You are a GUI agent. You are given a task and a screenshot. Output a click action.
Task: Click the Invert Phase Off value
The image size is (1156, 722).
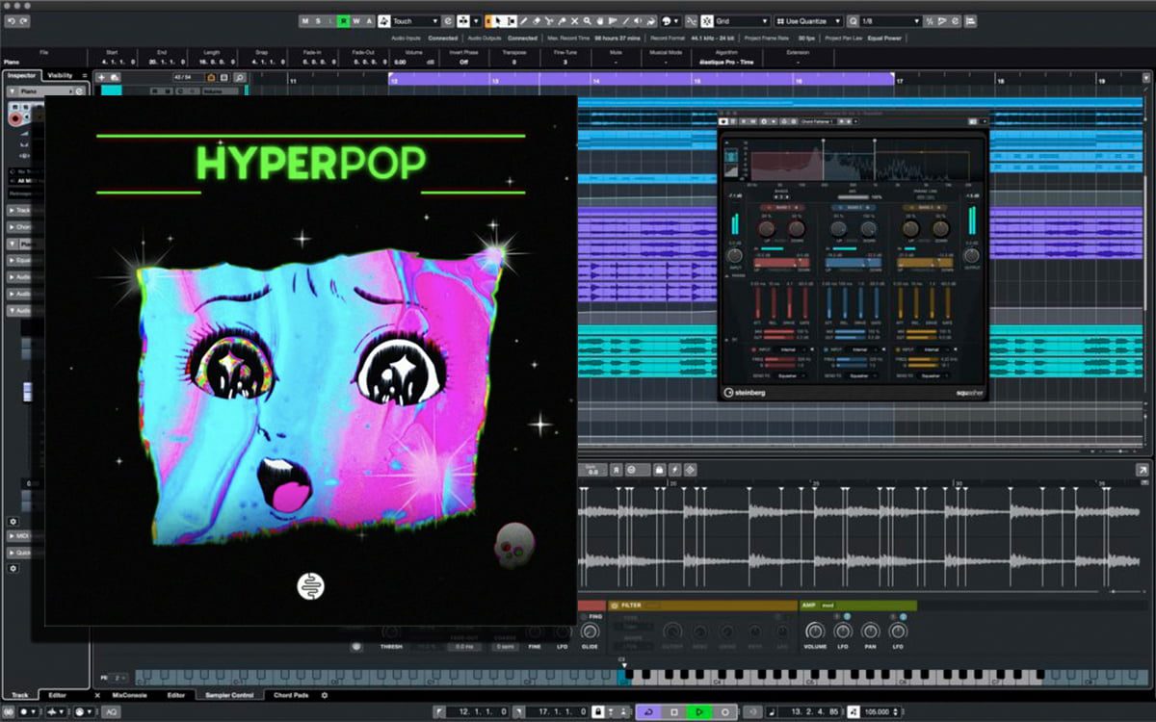tap(463, 62)
